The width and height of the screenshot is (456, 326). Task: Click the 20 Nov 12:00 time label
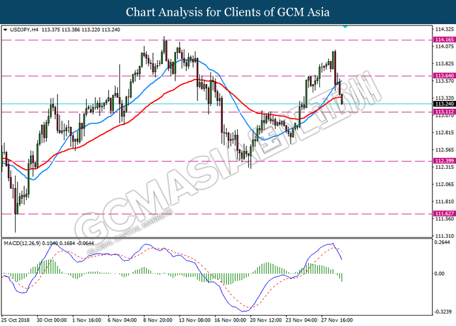[x=266, y=320]
